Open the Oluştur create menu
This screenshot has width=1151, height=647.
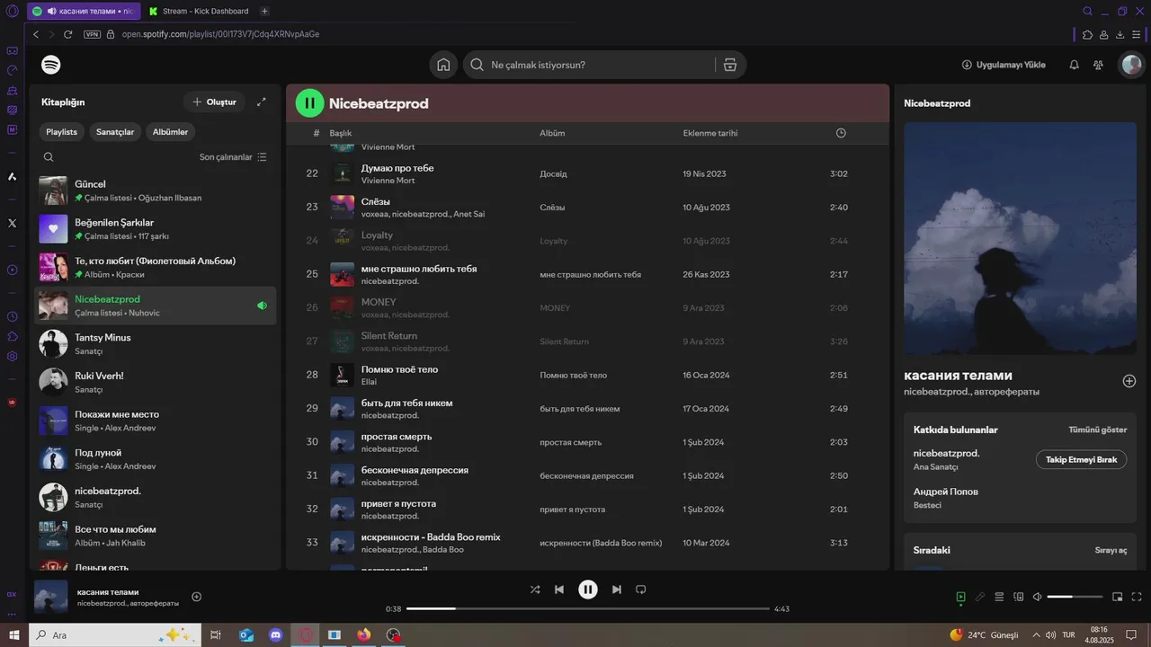[214, 102]
